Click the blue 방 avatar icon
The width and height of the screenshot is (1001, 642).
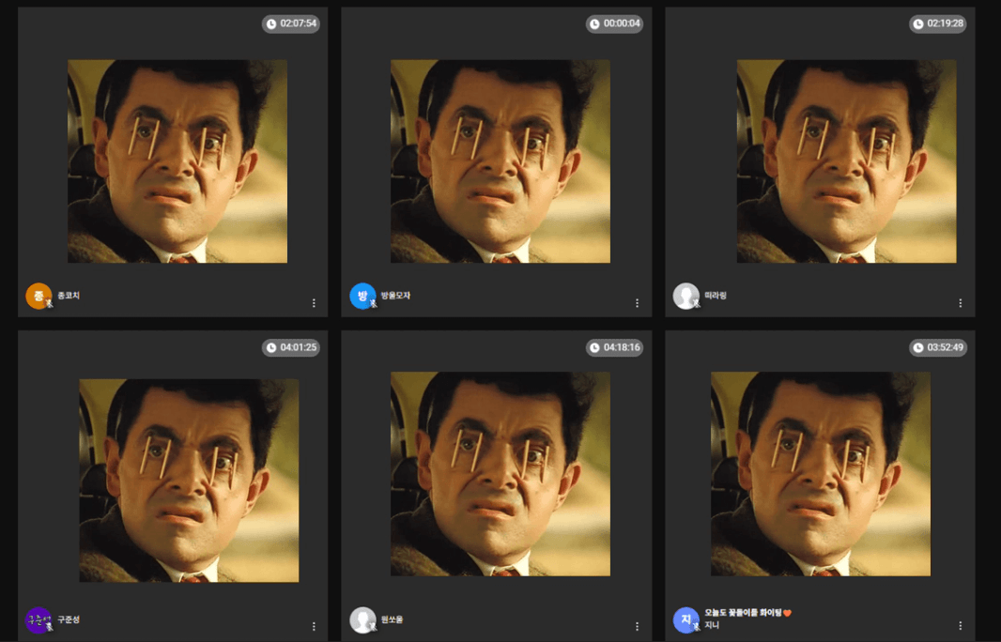pos(362,296)
